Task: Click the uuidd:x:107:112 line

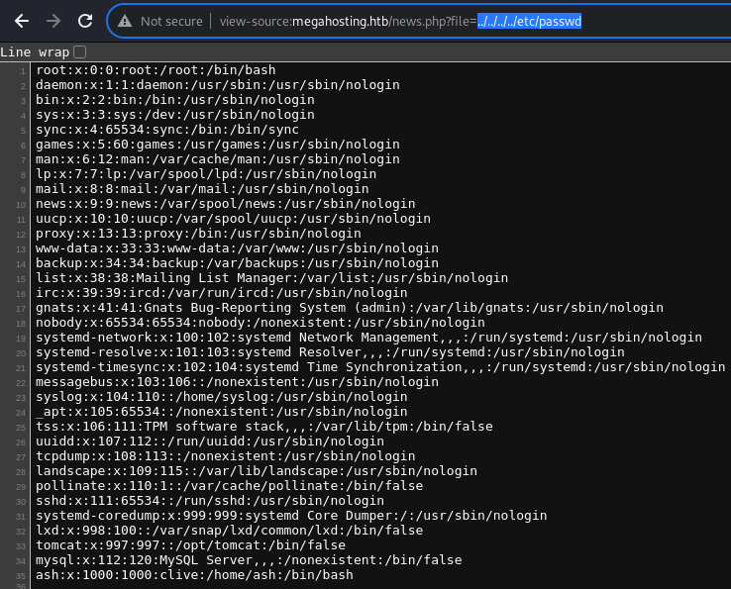Action: (210, 442)
